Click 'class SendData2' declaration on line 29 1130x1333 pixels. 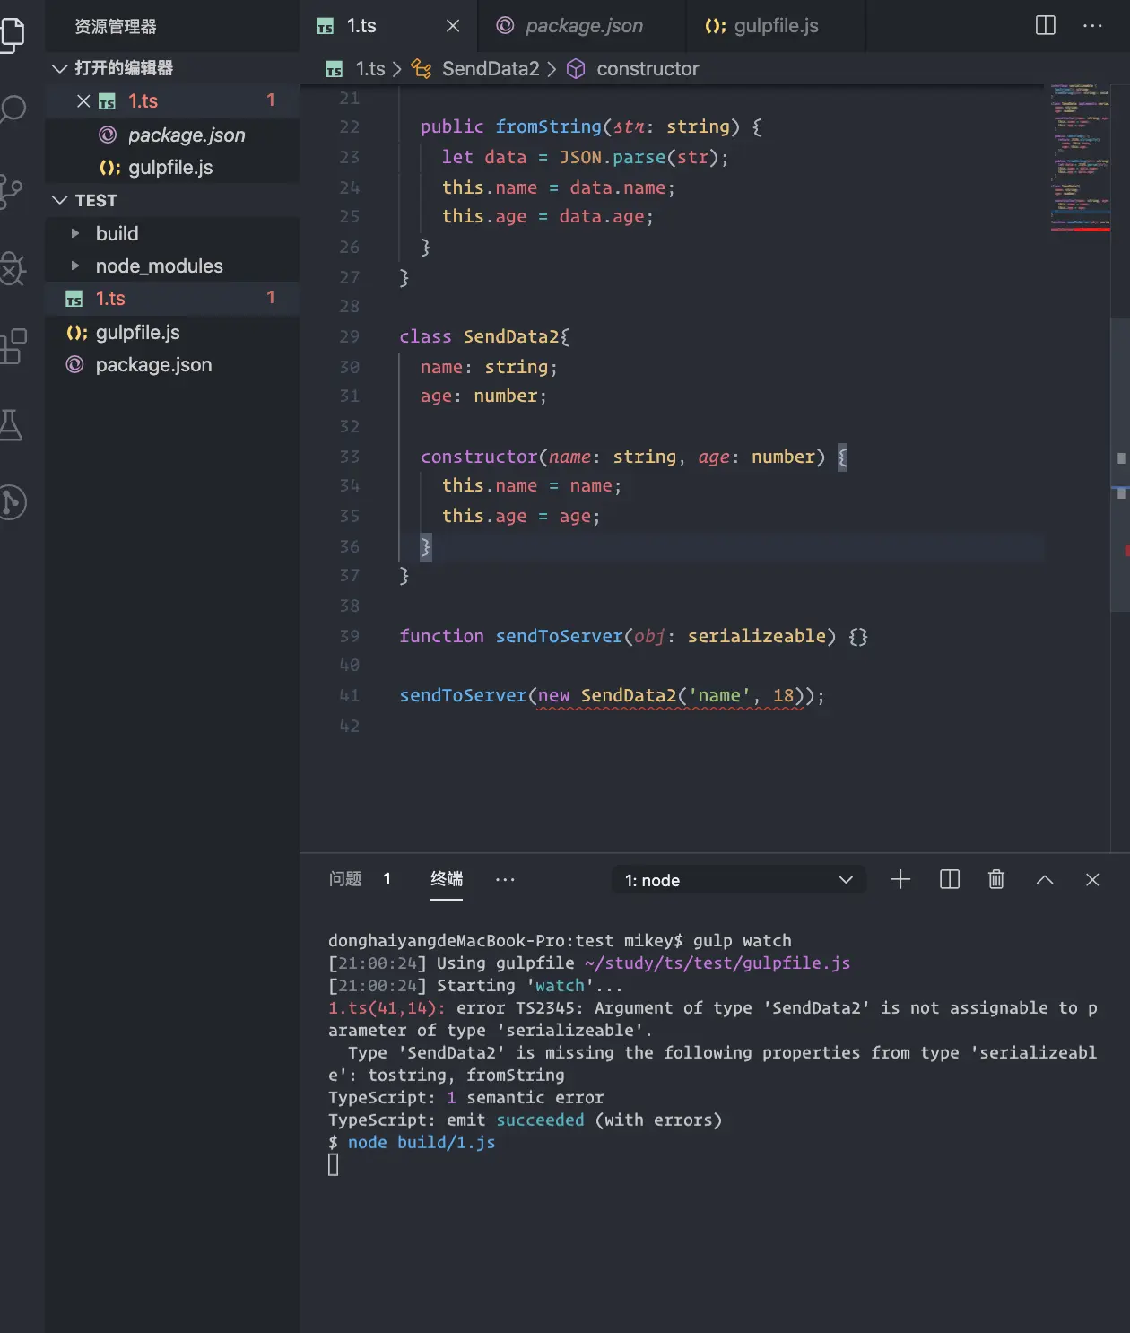[x=483, y=336]
